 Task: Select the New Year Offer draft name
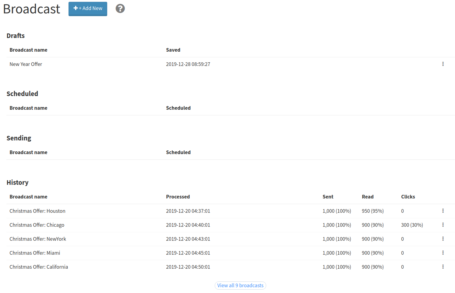coord(26,64)
